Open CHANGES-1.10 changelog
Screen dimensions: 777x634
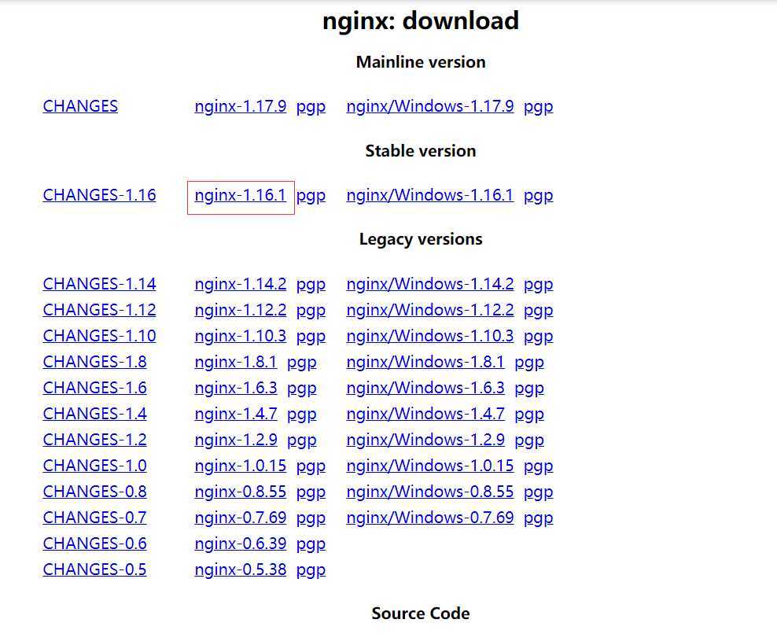(99, 336)
